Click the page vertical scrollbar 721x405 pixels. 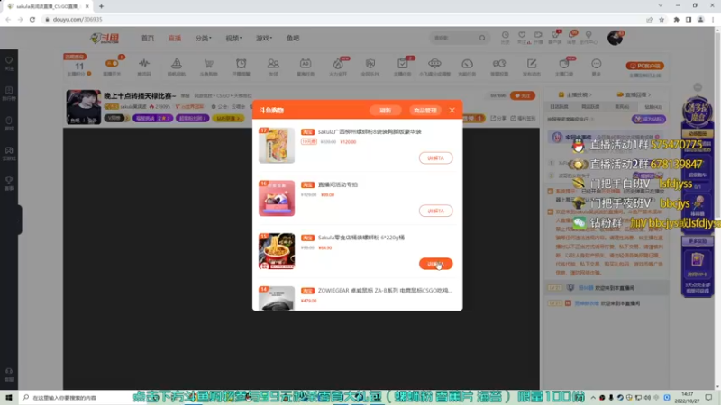(717, 207)
